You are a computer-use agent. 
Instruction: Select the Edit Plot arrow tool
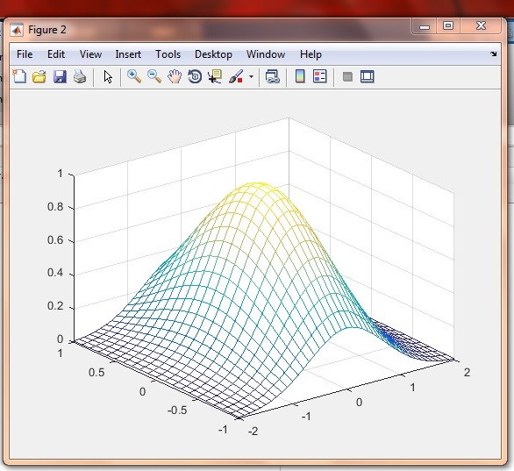[x=108, y=77]
